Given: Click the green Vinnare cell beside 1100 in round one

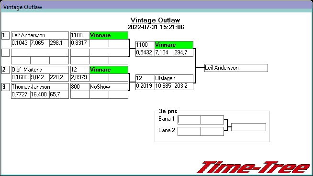Looking at the screenshot, I should tap(109, 35).
